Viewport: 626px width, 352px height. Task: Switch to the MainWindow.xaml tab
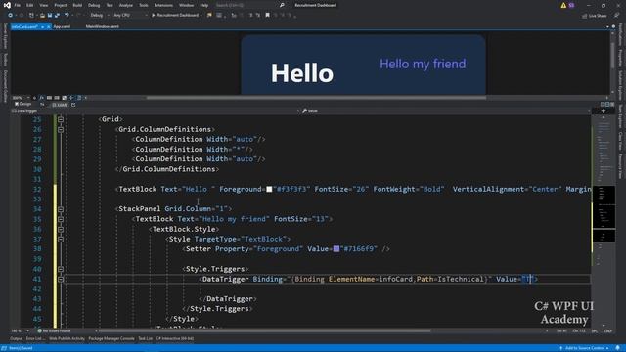click(102, 26)
